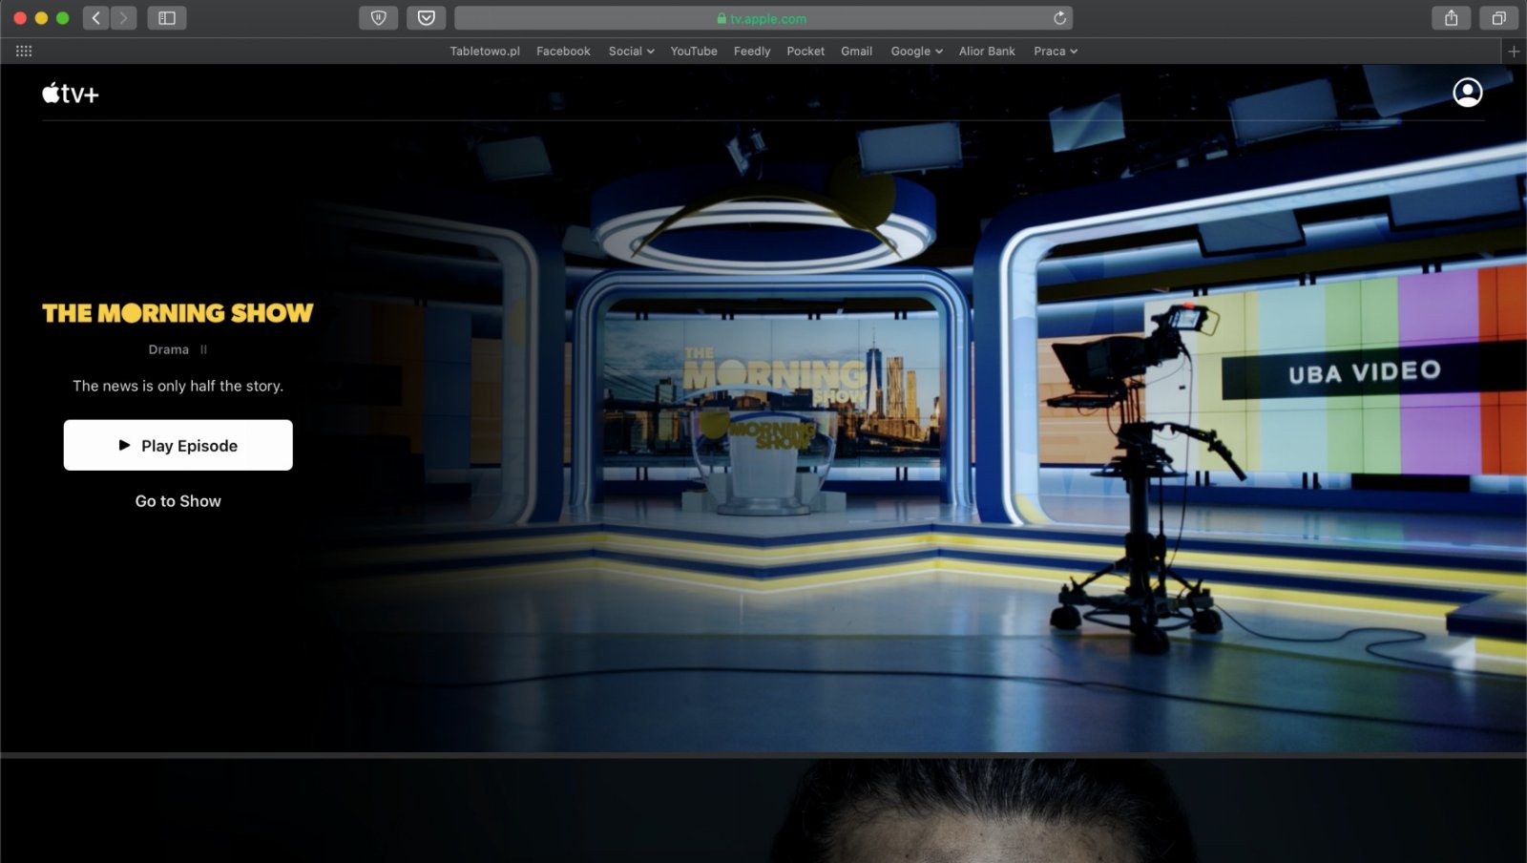This screenshot has height=863, width=1527.
Task: Click the Apple TV+ logo
Action: [71, 93]
